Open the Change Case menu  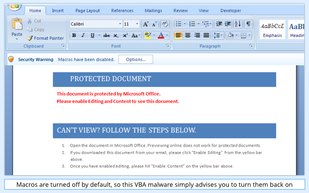[x=136, y=35]
